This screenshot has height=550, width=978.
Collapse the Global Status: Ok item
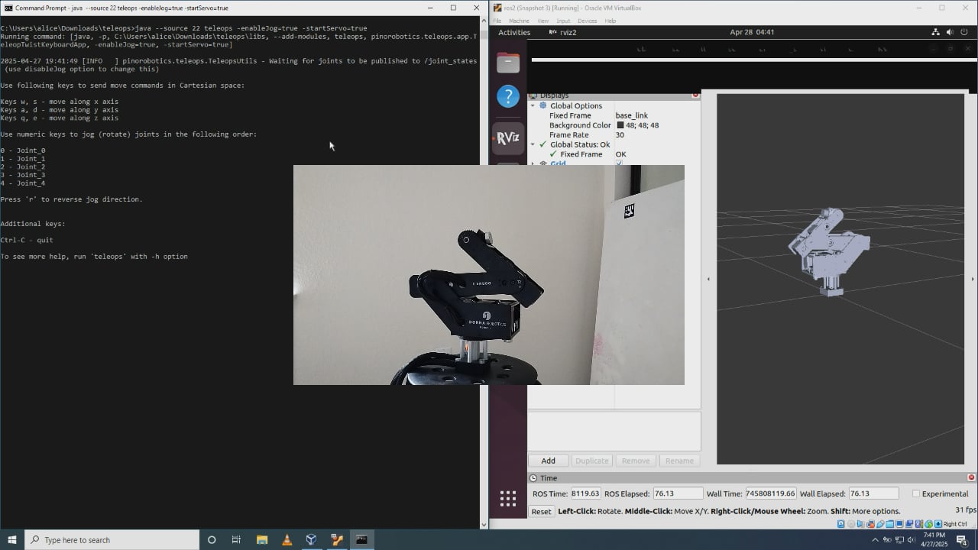point(533,144)
